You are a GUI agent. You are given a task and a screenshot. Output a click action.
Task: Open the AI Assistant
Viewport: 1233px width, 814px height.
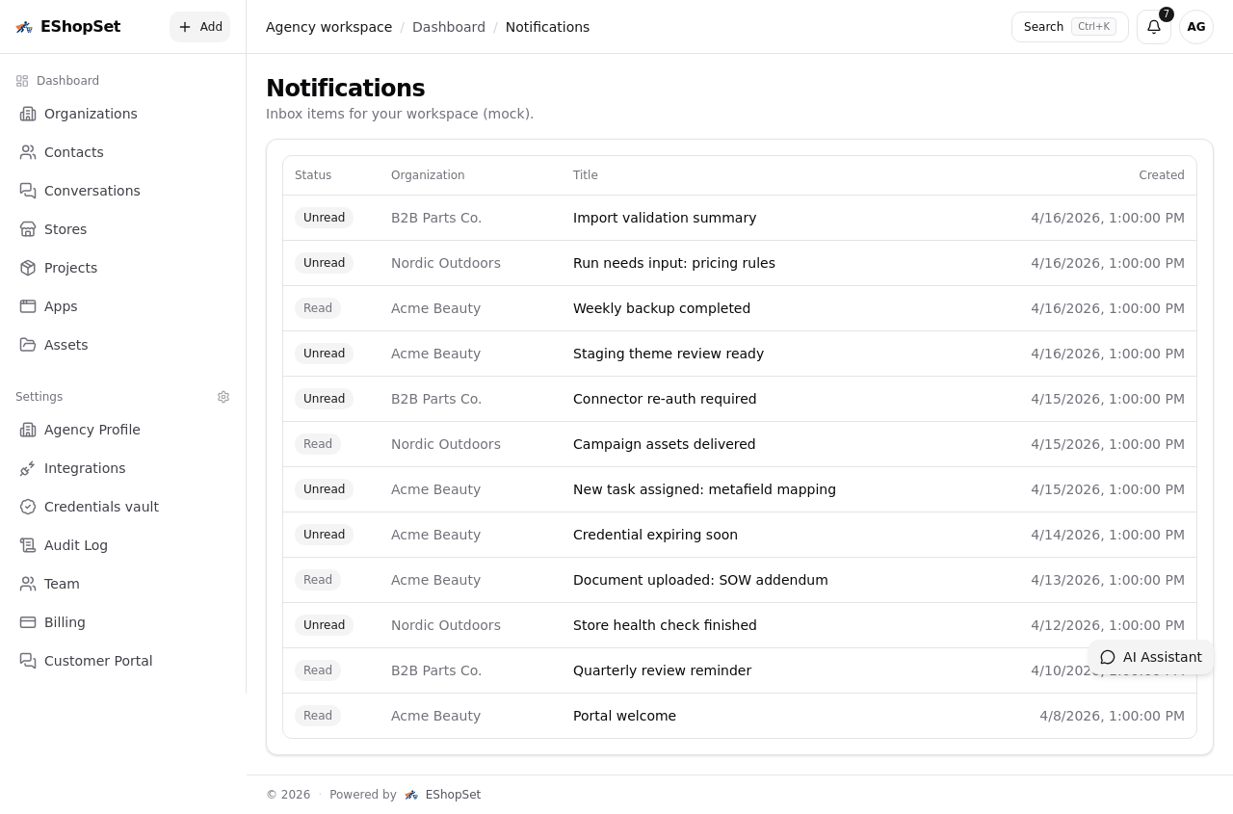coord(1151,657)
